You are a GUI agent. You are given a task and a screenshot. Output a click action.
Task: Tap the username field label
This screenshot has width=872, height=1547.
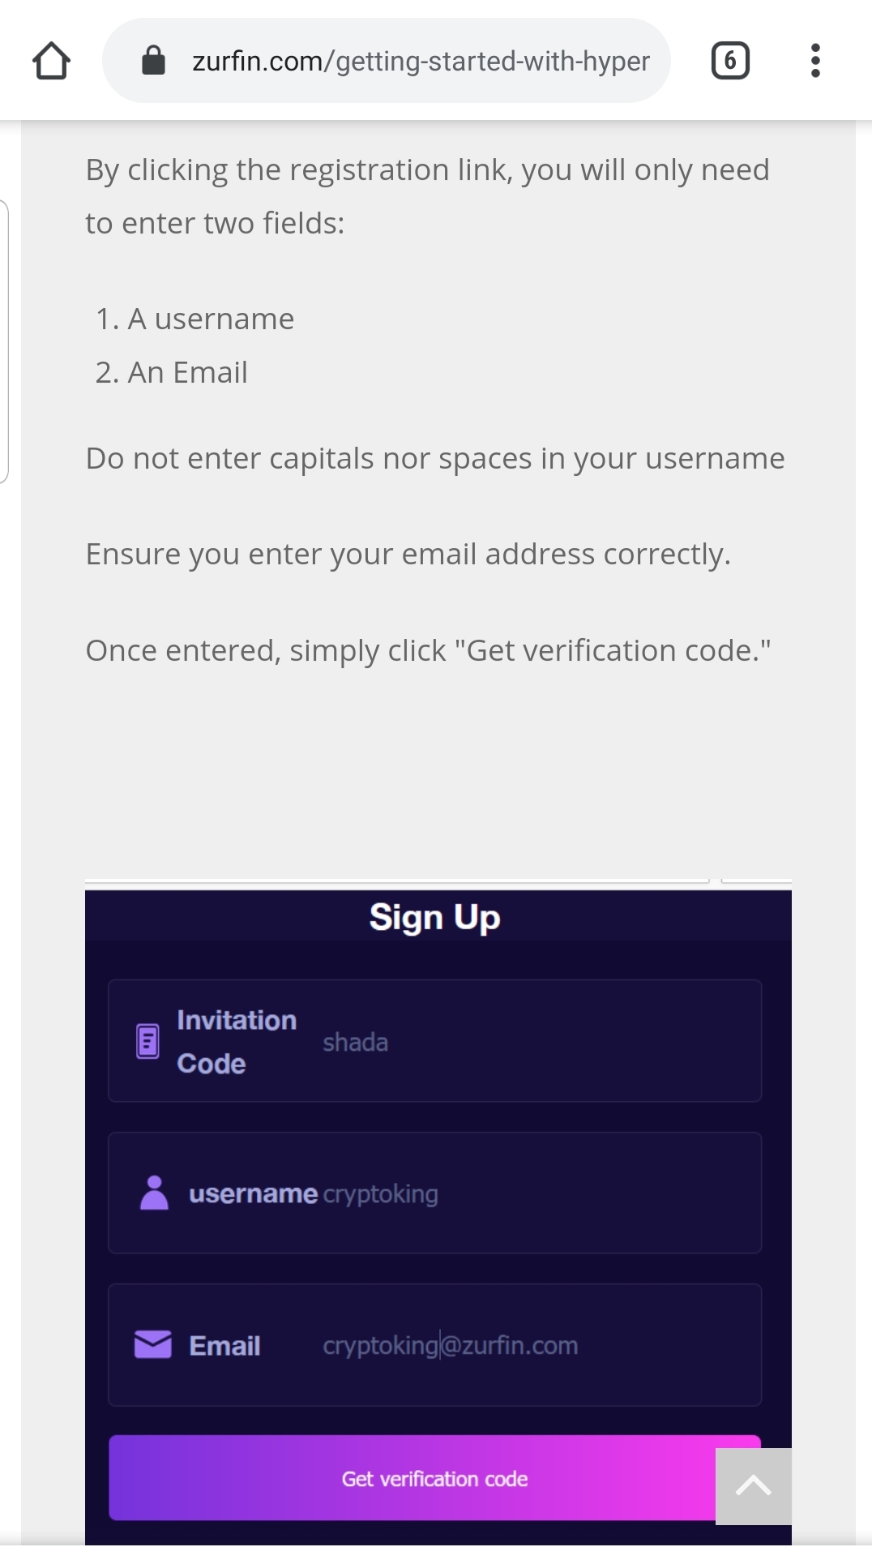point(253,1193)
